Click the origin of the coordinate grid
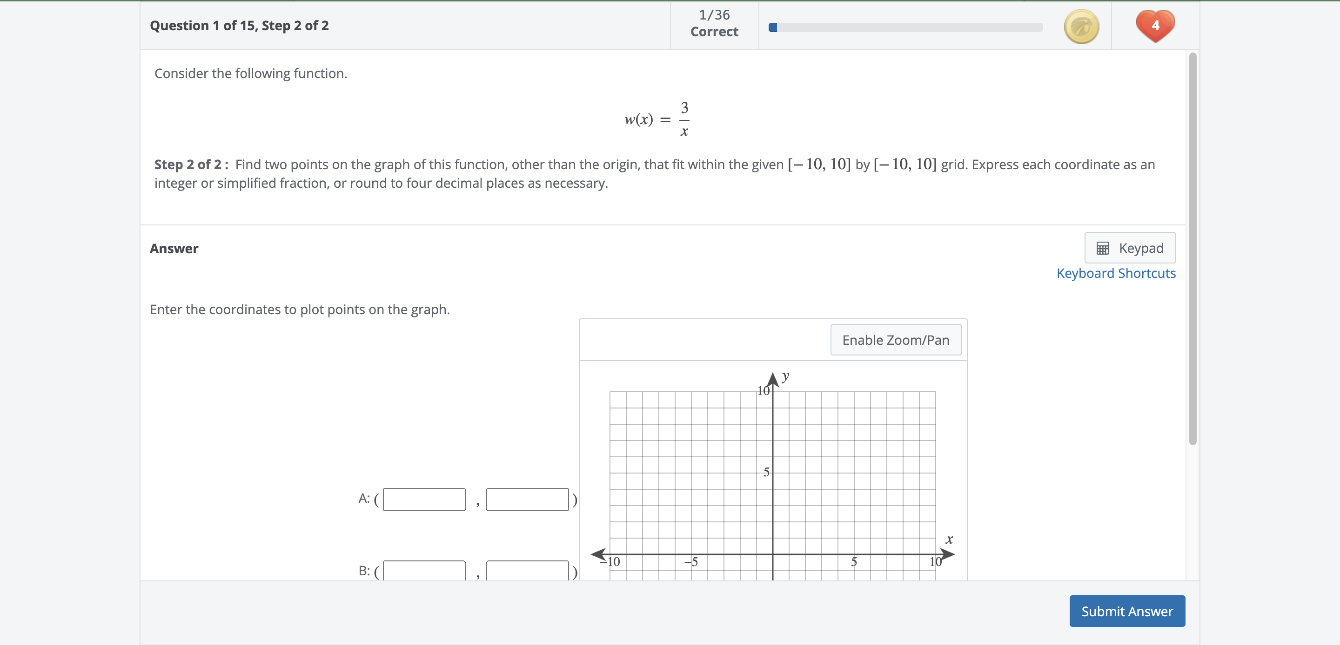 [773, 553]
